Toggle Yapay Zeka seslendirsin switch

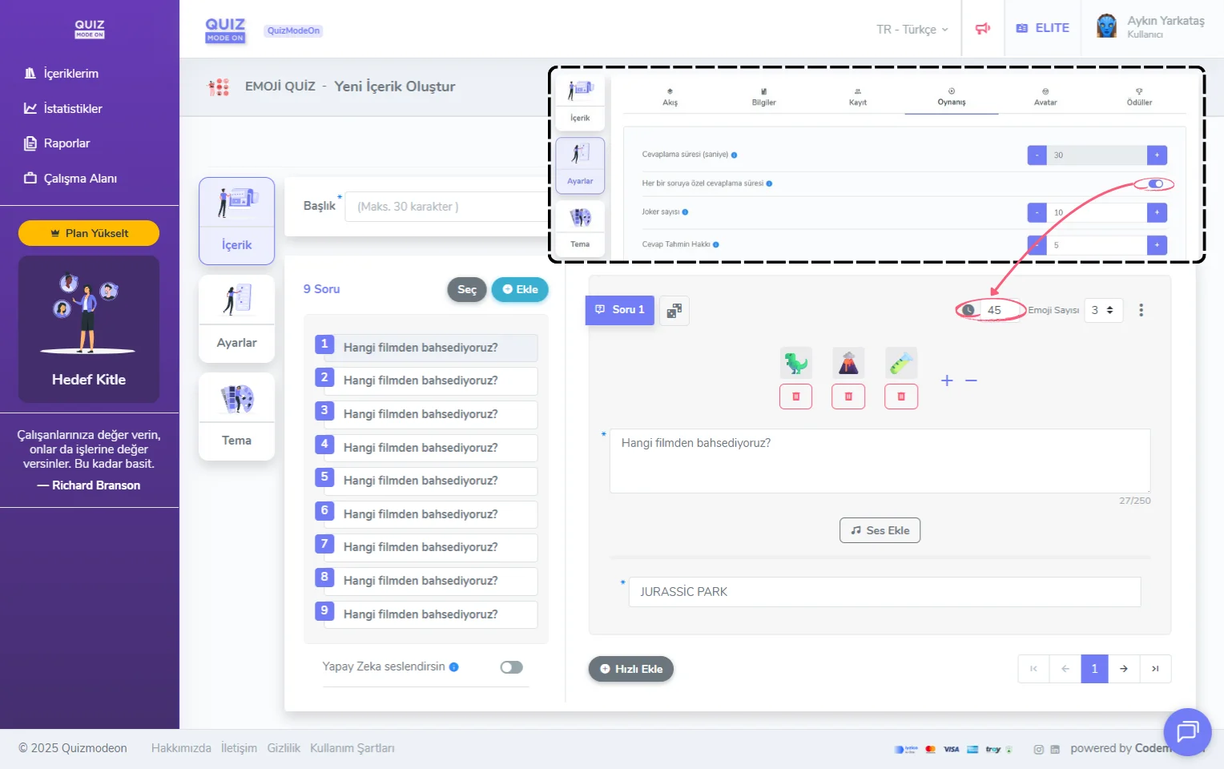511,667
